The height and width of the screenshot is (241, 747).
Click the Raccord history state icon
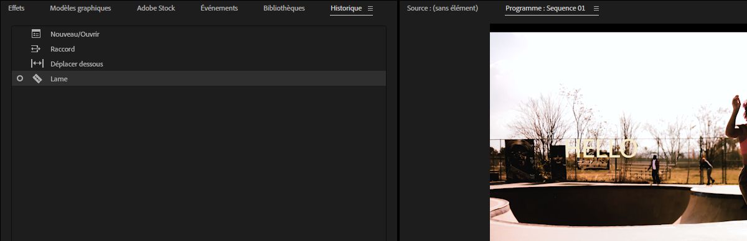coord(36,49)
